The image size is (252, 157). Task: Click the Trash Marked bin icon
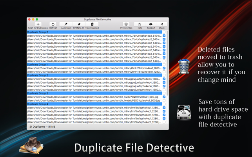pyautogui.click(x=92, y=24)
